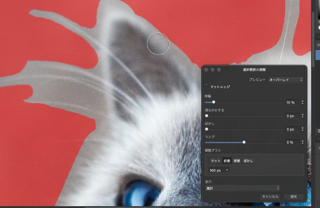Viewport: 320px width, 208px height.
Task: Select the マット adjustment brush mode
Action: [215, 161]
